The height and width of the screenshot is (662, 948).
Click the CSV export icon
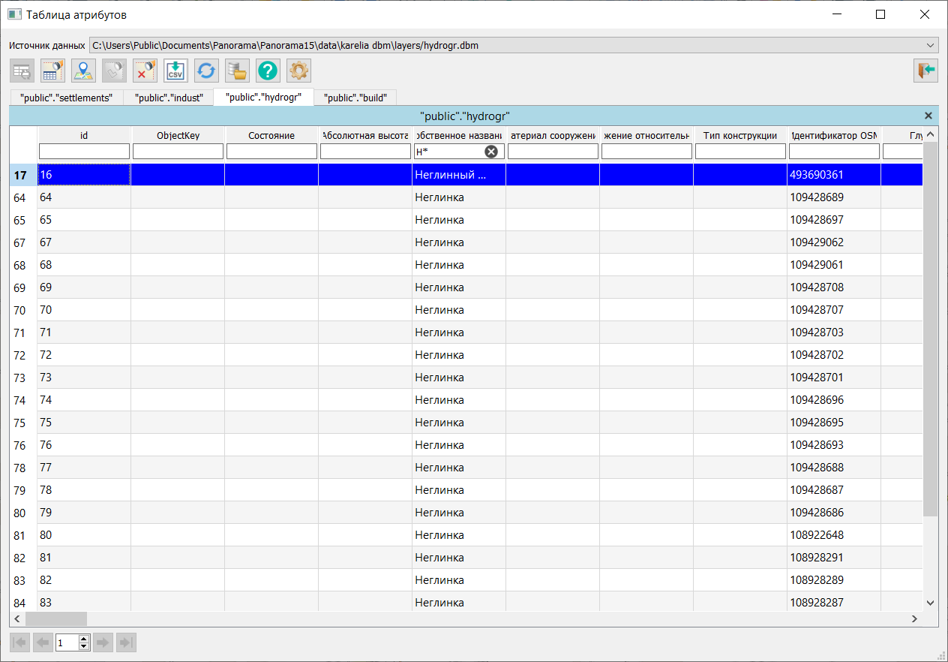tap(175, 71)
